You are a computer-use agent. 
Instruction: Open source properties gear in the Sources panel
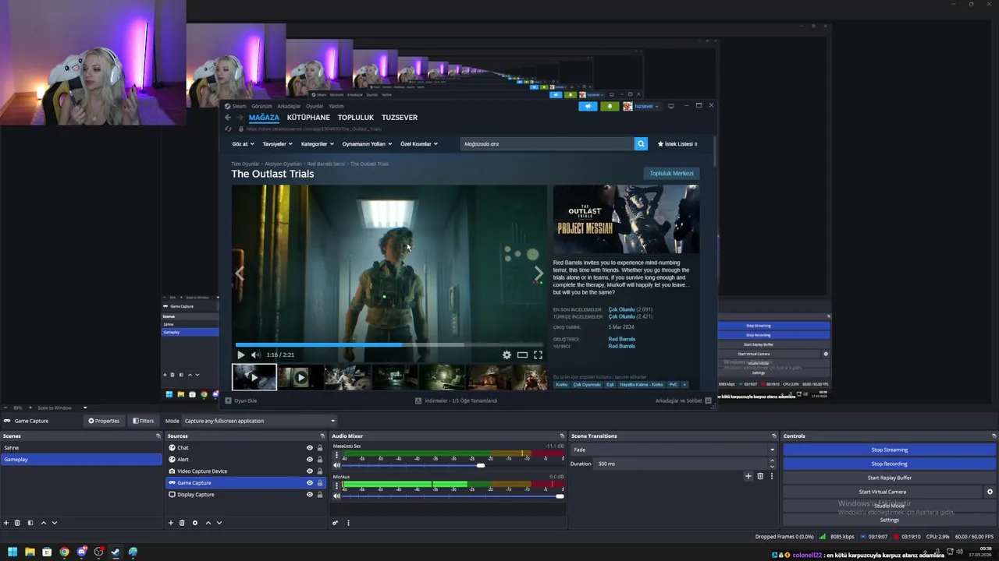pos(195,523)
